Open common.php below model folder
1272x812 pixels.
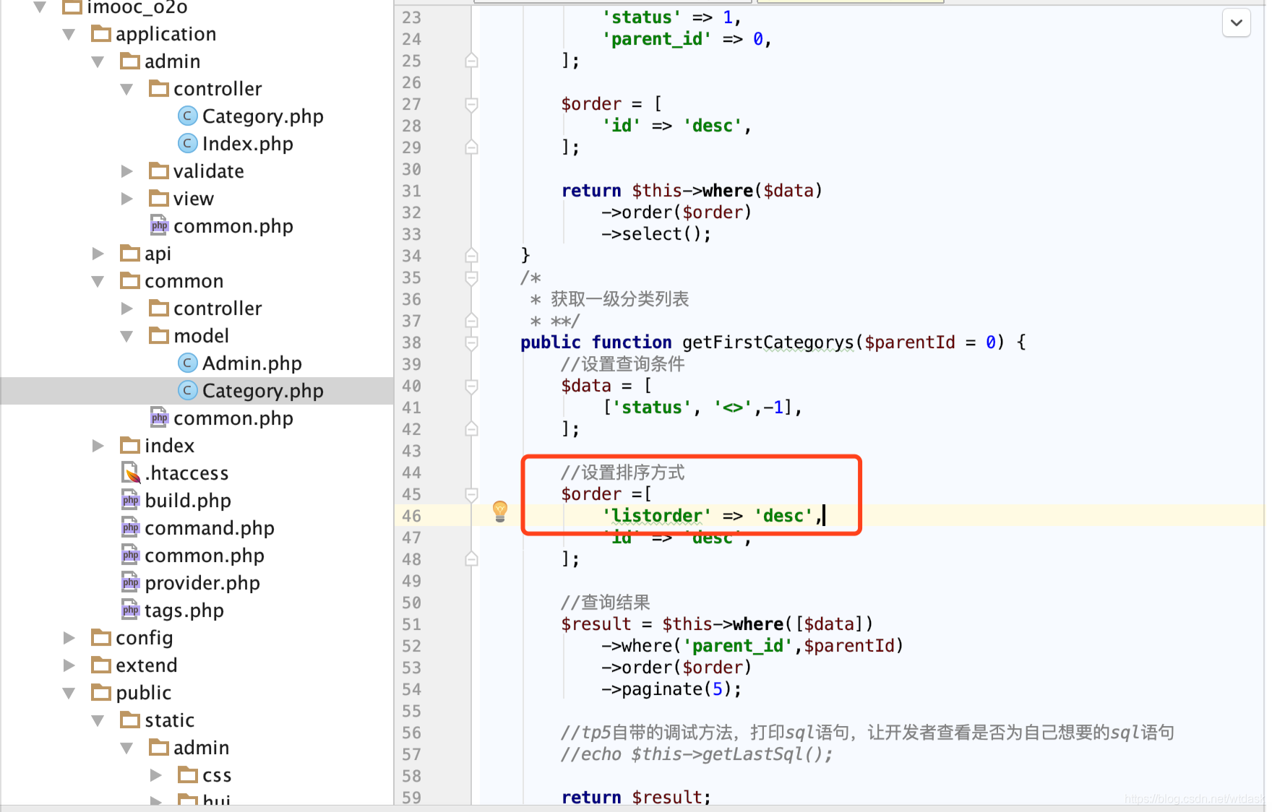(233, 418)
